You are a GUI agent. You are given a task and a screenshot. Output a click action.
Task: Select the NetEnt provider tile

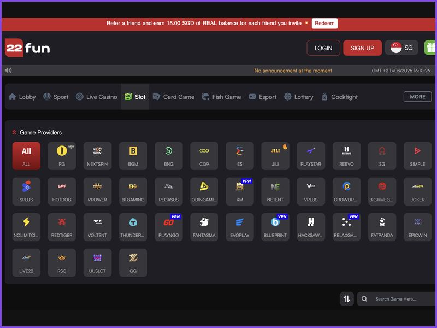(x=275, y=191)
